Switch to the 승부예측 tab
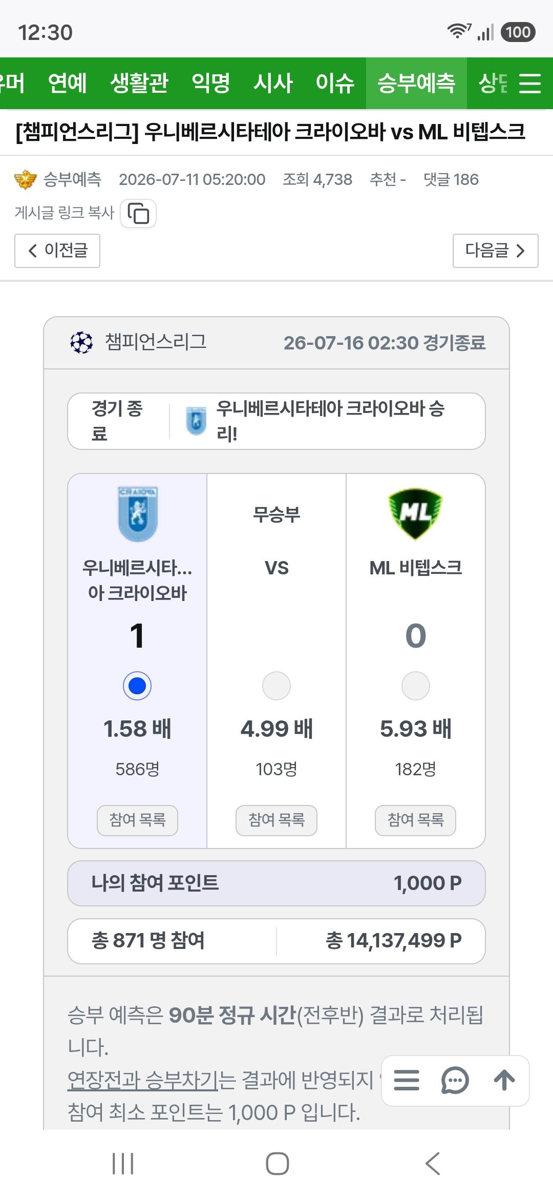 [x=416, y=83]
